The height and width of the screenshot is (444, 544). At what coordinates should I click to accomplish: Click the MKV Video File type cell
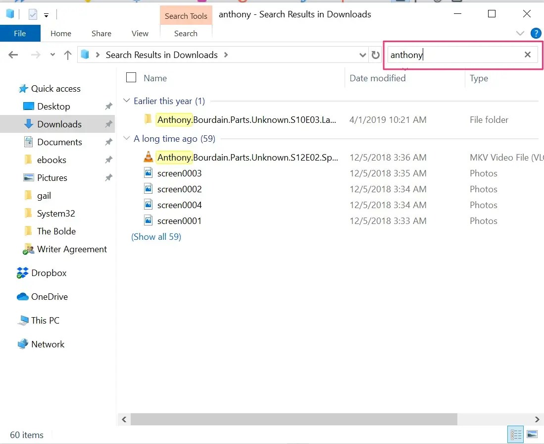point(506,158)
